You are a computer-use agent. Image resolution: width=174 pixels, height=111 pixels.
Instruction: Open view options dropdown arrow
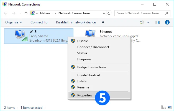148,22
